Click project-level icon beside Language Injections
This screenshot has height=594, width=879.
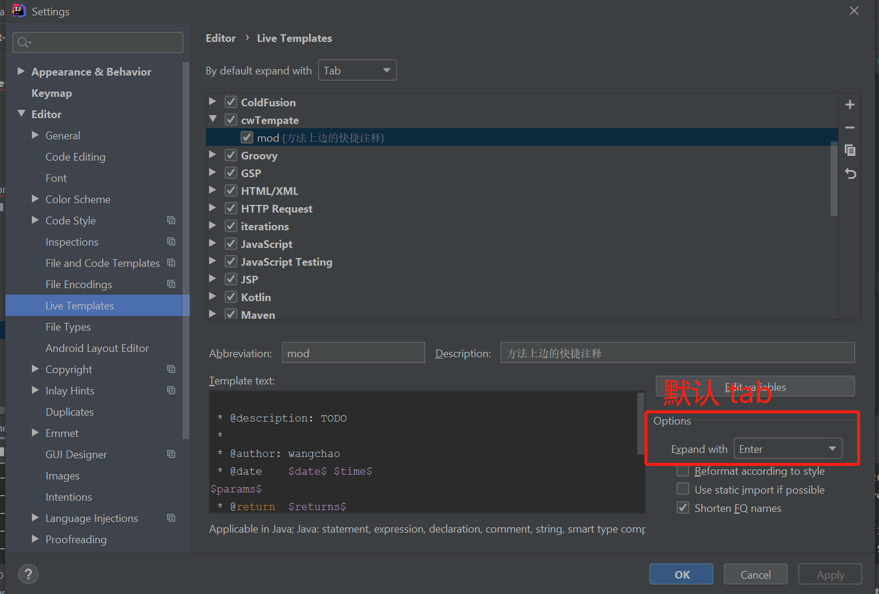[171, 518]
